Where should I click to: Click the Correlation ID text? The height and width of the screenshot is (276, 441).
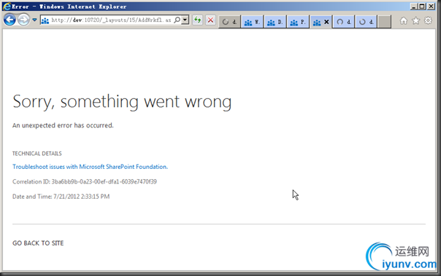[x=85, y=181]
